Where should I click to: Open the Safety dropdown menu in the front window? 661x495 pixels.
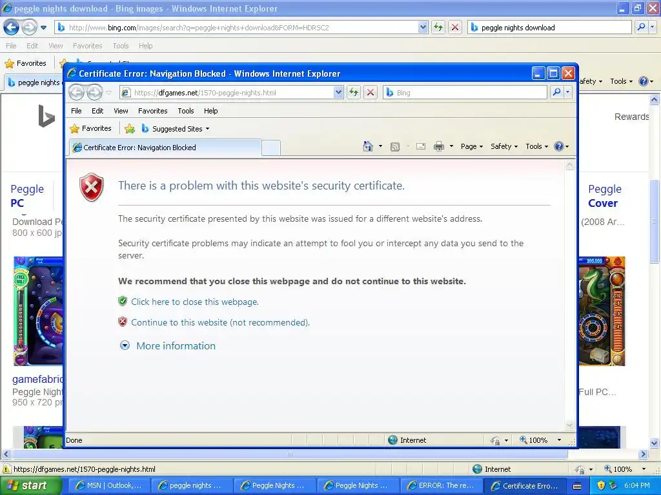[x=504, y=146]
